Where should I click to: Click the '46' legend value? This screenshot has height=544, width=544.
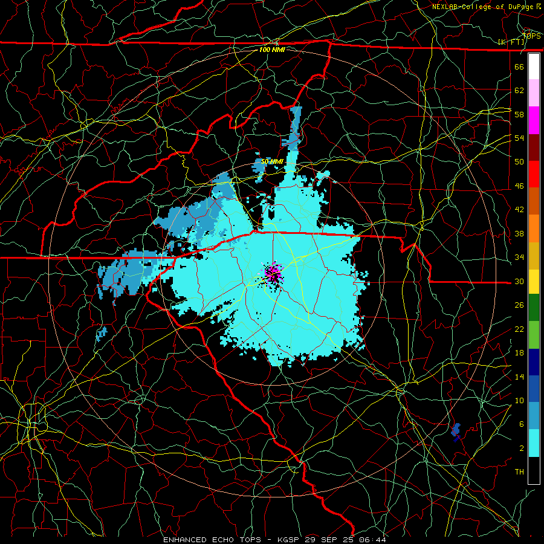(519, 186)
